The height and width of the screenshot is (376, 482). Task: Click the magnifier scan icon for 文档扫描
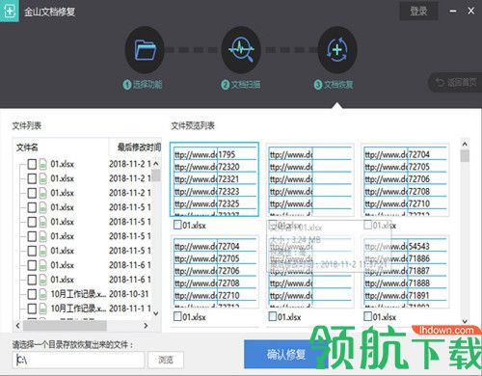click(x=241, y=50)
